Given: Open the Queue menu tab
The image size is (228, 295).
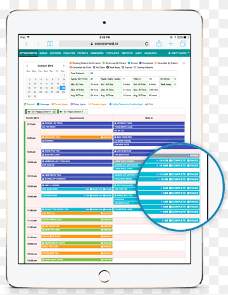Looking at the screenshot, I should (43, 53).
